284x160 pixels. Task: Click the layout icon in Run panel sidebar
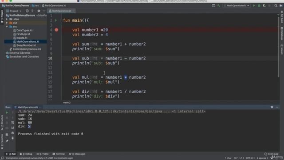[7, 134]
